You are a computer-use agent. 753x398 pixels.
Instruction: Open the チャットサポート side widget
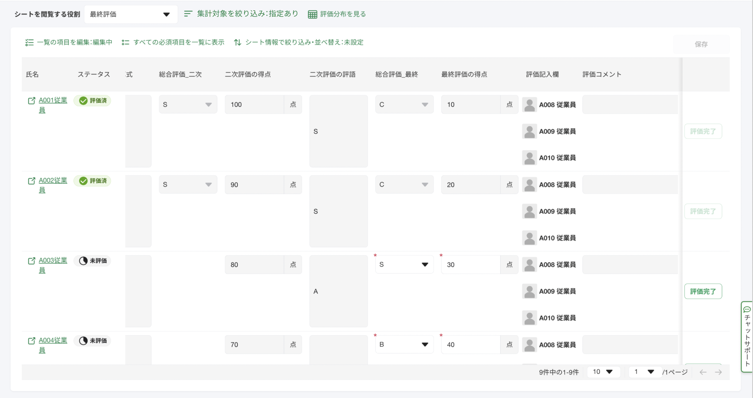point(747,336)
